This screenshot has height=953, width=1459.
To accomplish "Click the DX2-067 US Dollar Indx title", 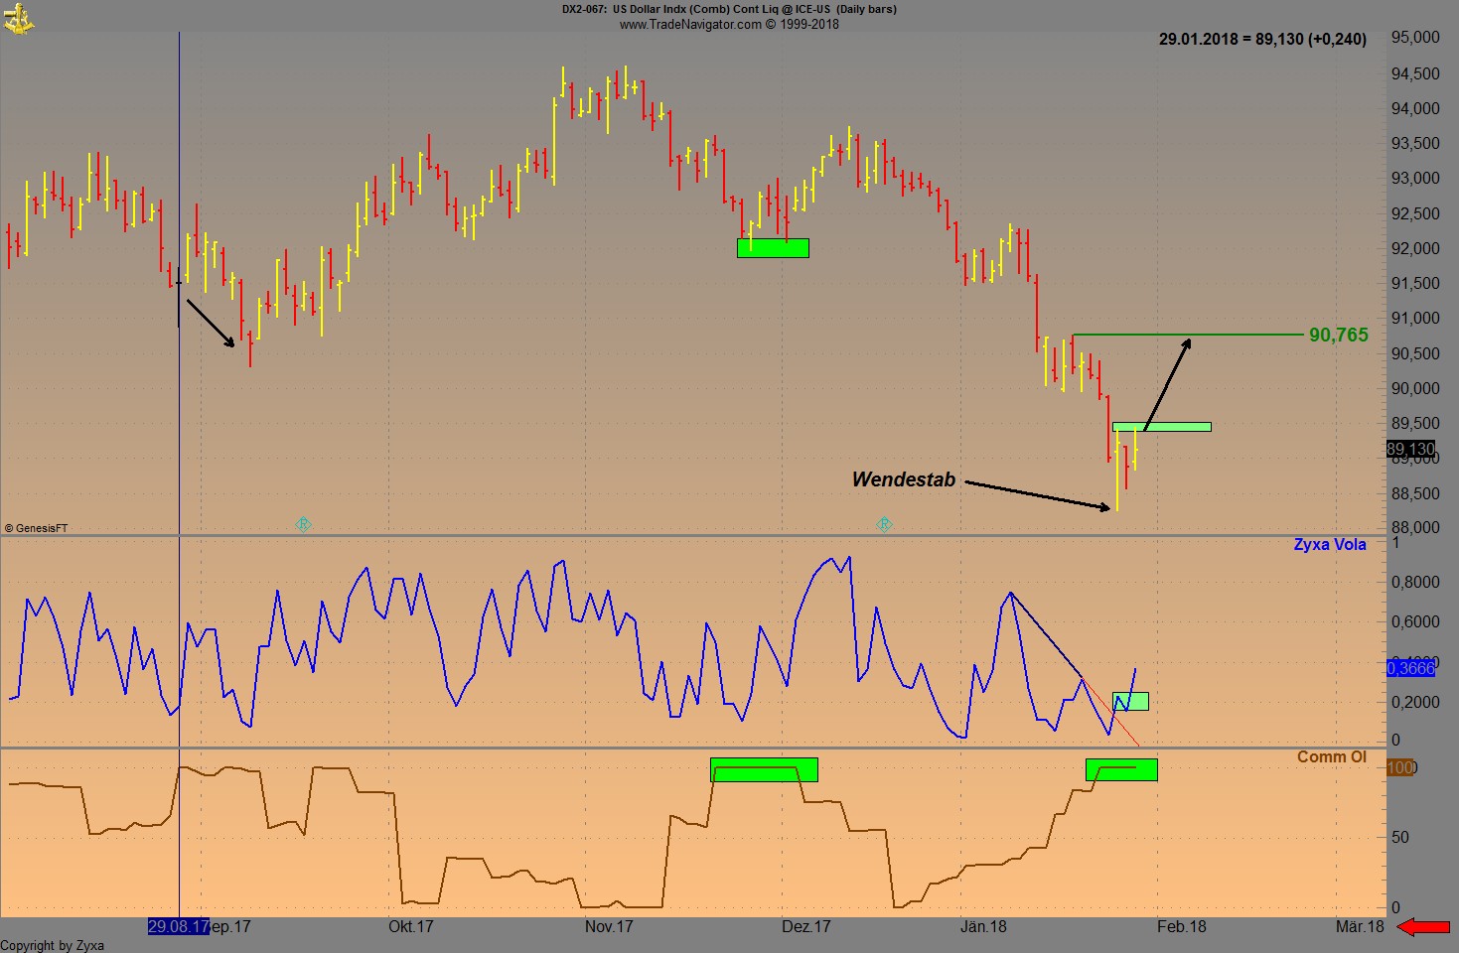I will 728,9.
